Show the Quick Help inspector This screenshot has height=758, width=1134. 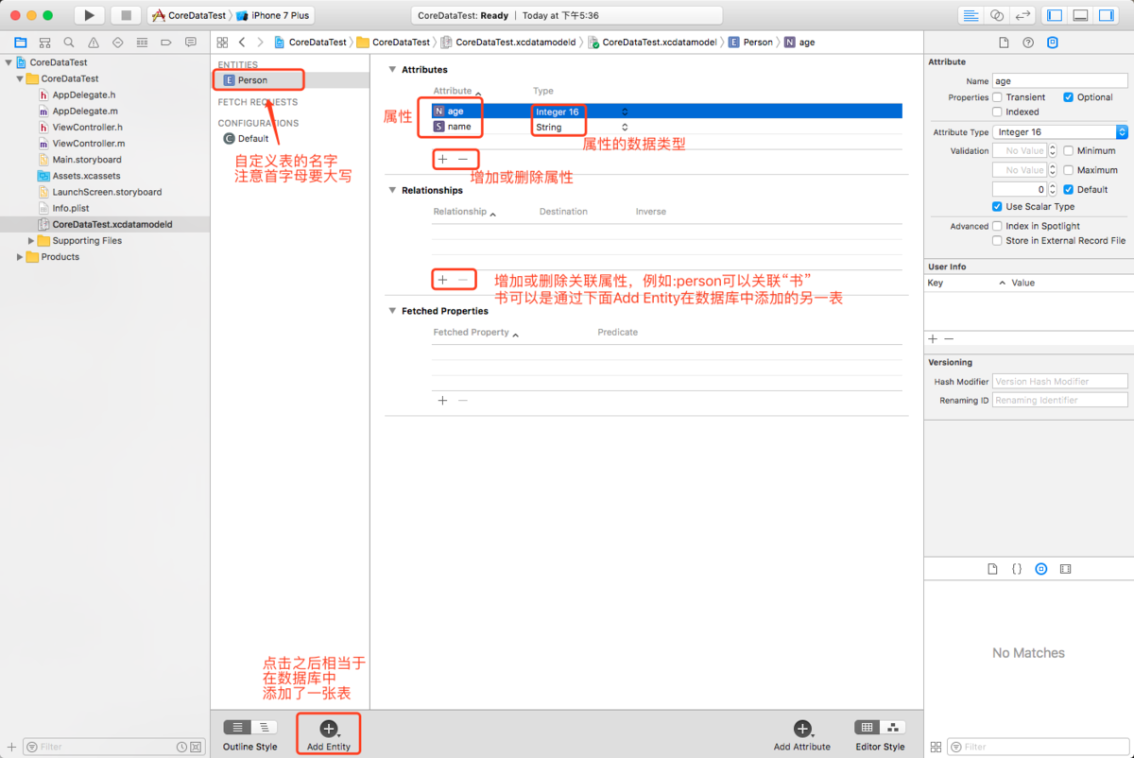click(1028, 43)
